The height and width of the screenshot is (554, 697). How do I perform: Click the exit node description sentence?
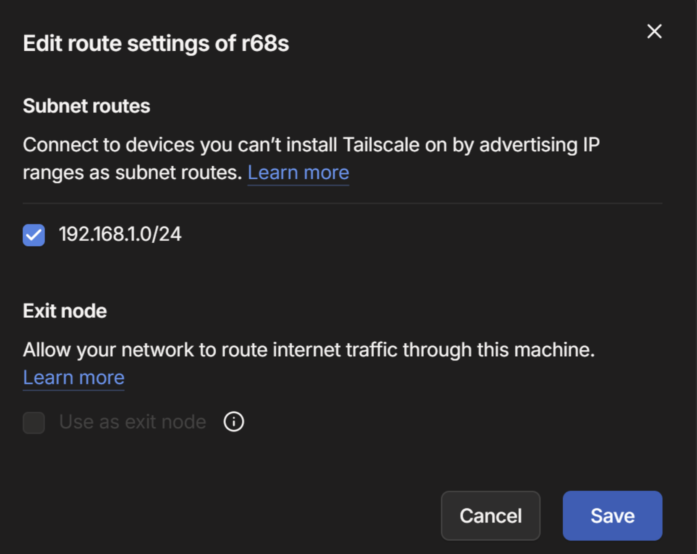tap(309, 350)
